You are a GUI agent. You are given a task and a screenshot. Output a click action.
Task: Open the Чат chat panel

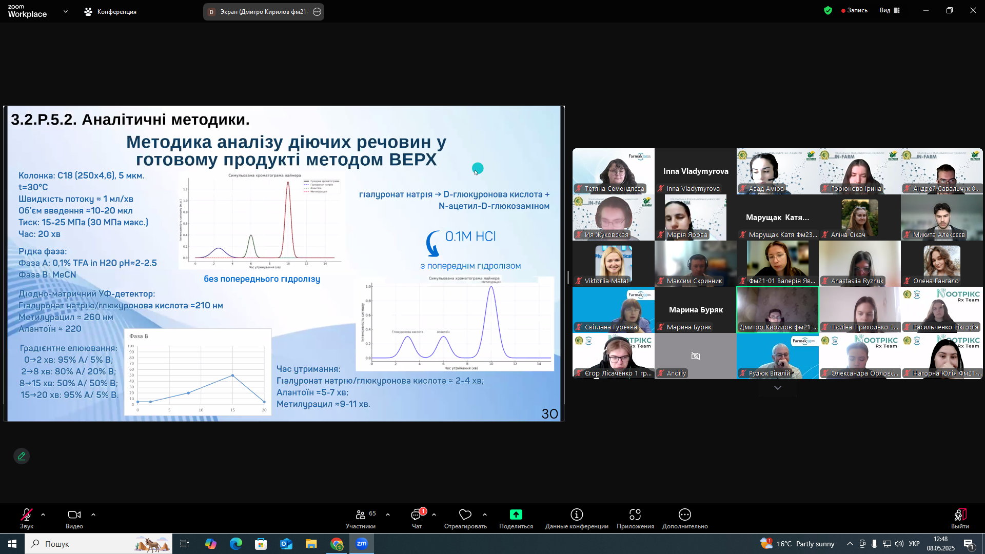(x=417, y=519)
